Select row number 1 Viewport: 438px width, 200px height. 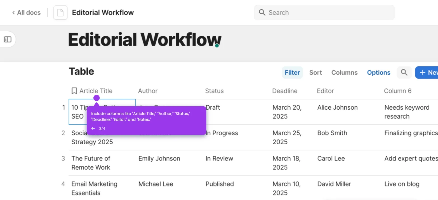[63, 107]
